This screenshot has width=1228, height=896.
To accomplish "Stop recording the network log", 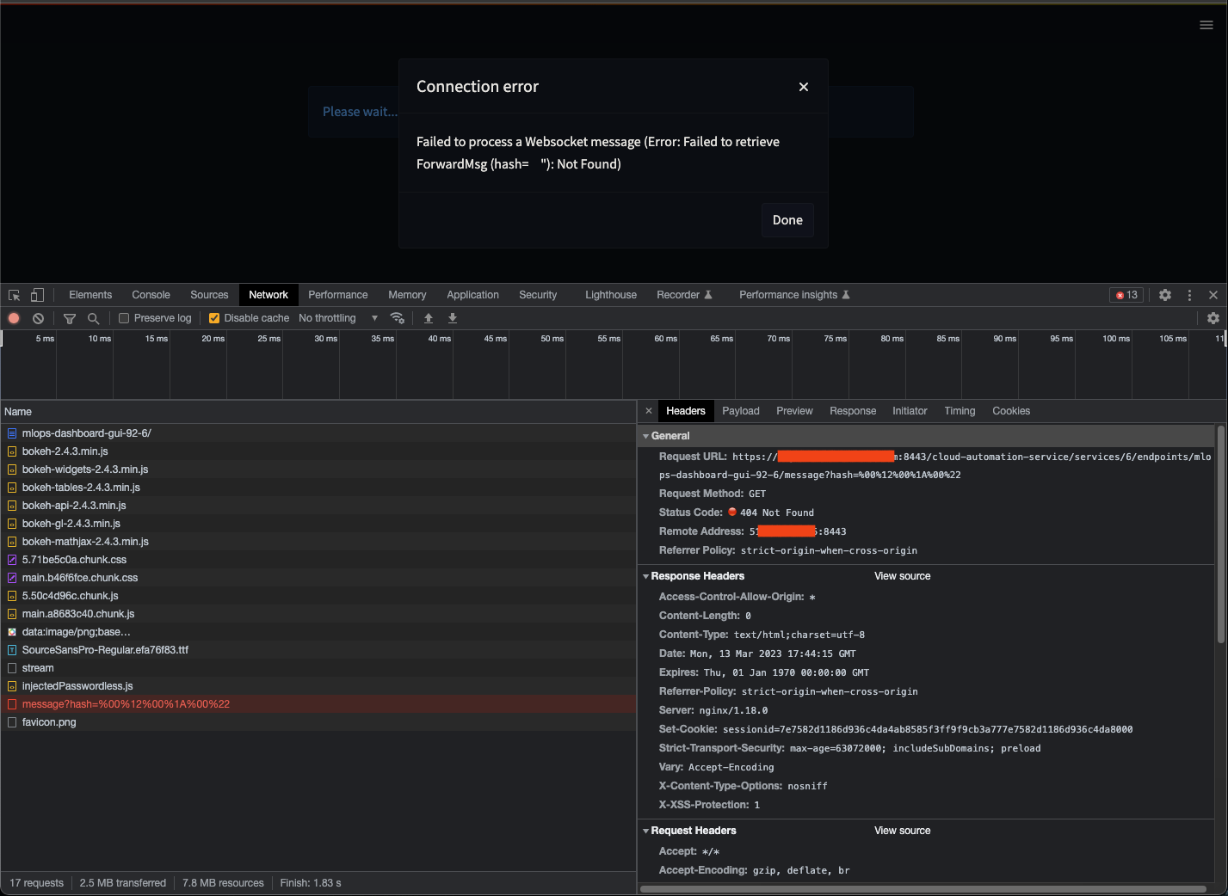I will pyautogui.click(x=14, y=318).
